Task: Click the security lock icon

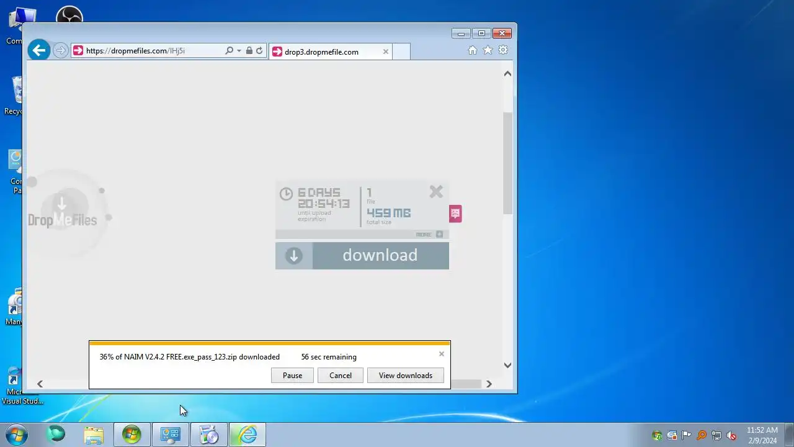Action: click(x=249, y=51)
